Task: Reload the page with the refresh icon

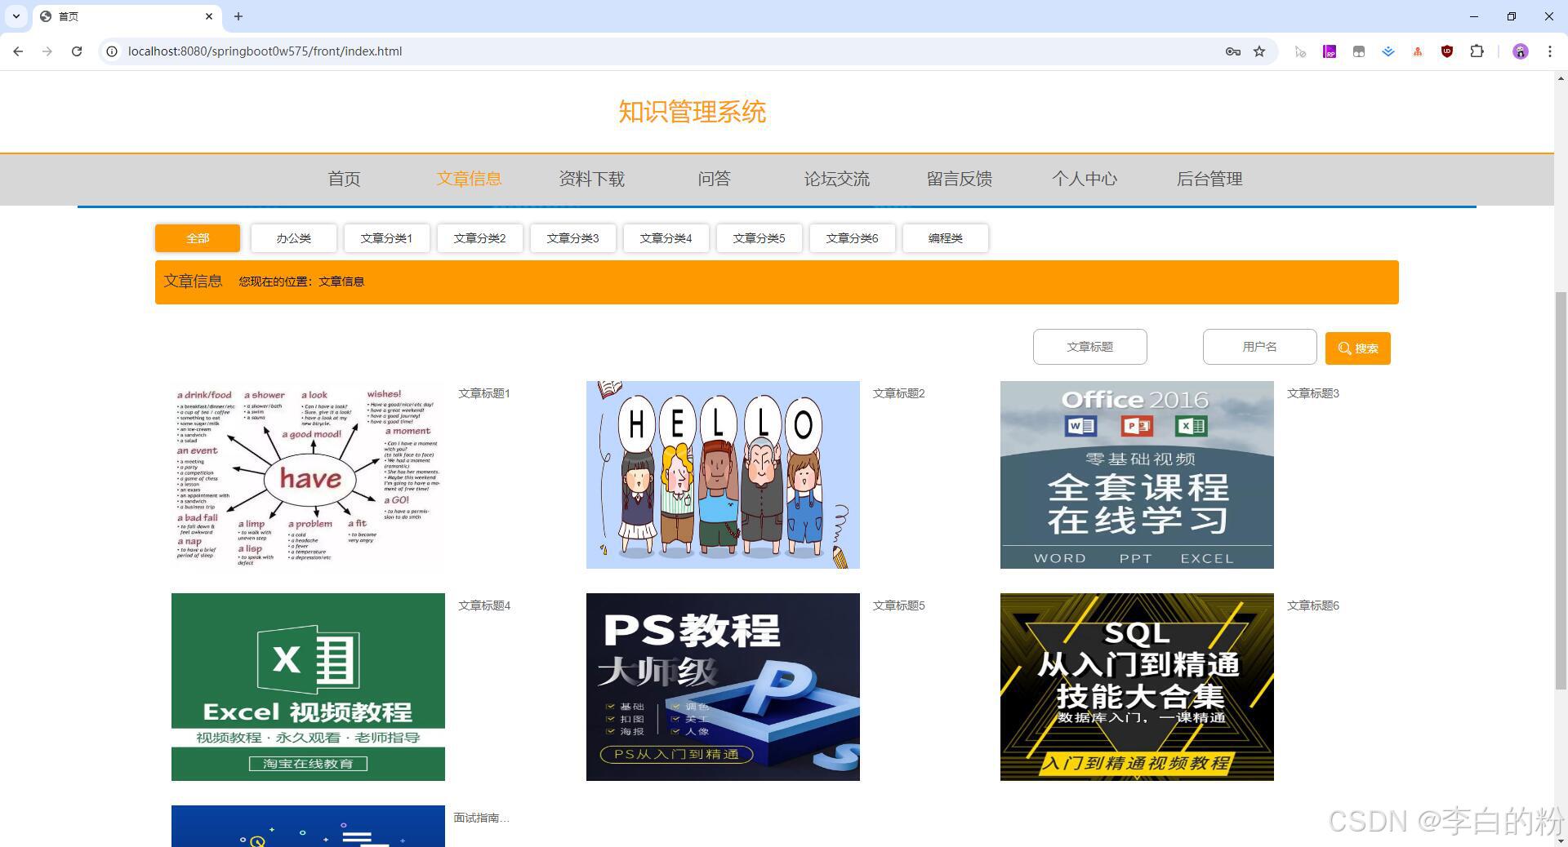Action: tap(77, 51)
